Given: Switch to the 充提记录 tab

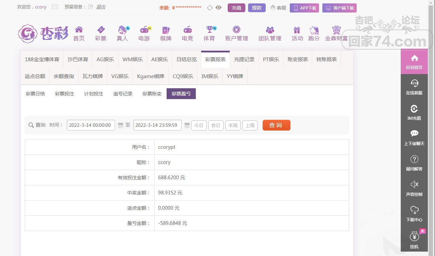Looking at the screenshot, I should tap(244, 60).
